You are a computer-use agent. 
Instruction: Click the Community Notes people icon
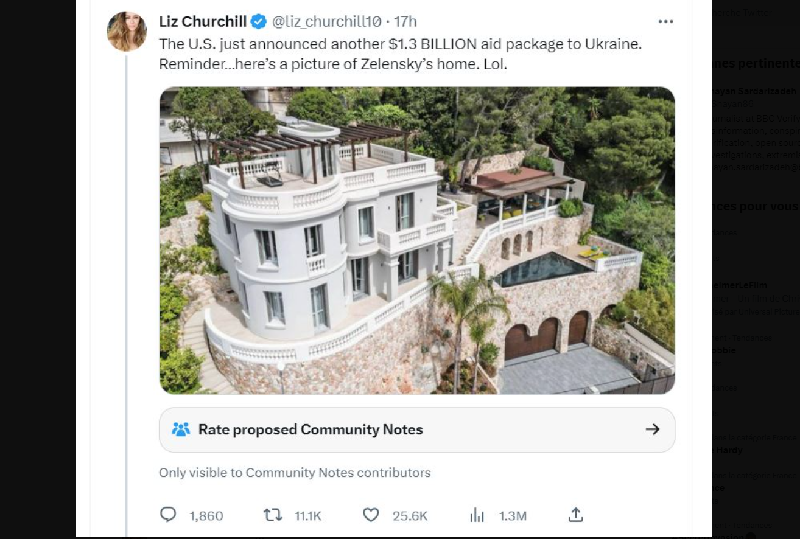pos(181,429)
